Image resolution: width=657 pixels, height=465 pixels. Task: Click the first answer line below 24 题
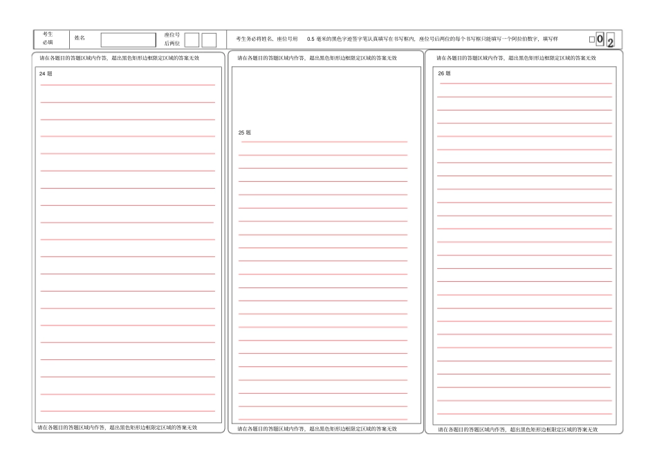(x=128, y=85)
